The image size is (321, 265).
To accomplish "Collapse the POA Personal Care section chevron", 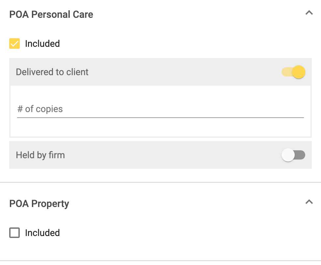I will tap(309, 13).
